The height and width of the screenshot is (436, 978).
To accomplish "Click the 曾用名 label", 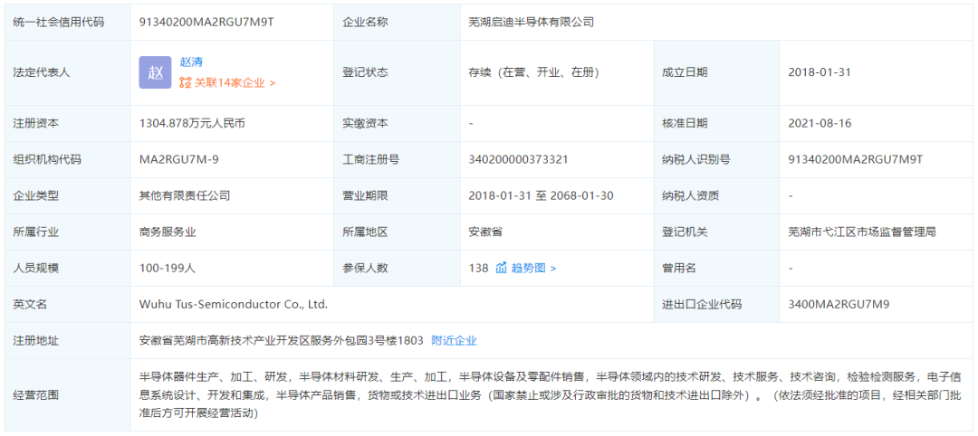I will tap(678, 268).
